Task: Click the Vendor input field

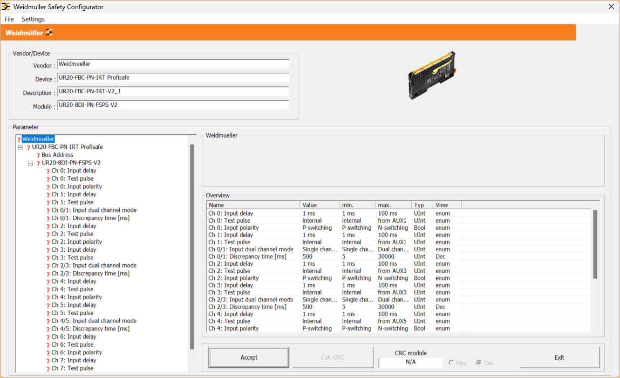Action: click(173, 64)
